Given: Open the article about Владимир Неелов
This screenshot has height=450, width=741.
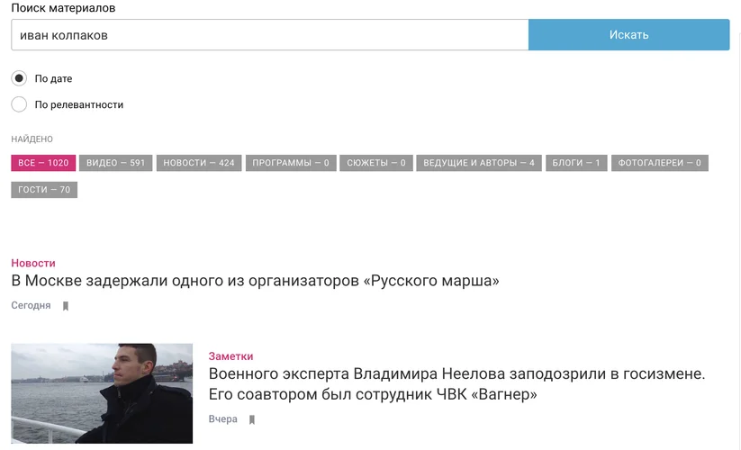Looking at the screenshot, I should coord(456,384).
